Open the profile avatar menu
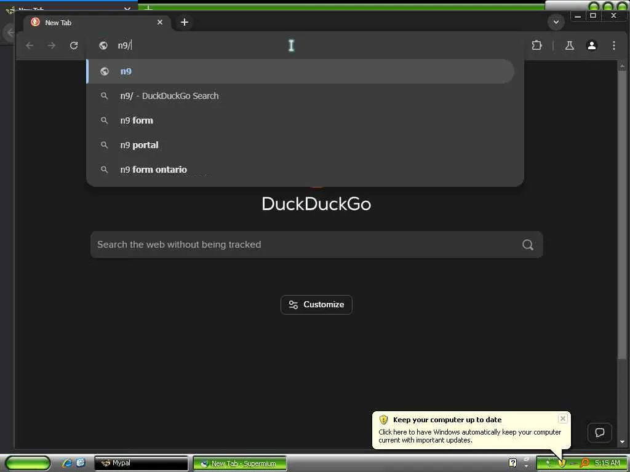 (591, 45)
